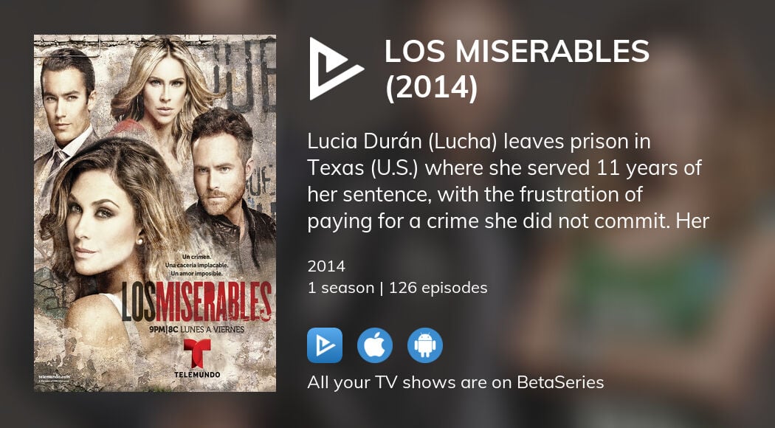
Task: Open the BetaSeries web app icon
Action: point(325,345)
